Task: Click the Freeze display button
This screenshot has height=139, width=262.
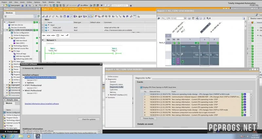Action: [x=149, y=118]
